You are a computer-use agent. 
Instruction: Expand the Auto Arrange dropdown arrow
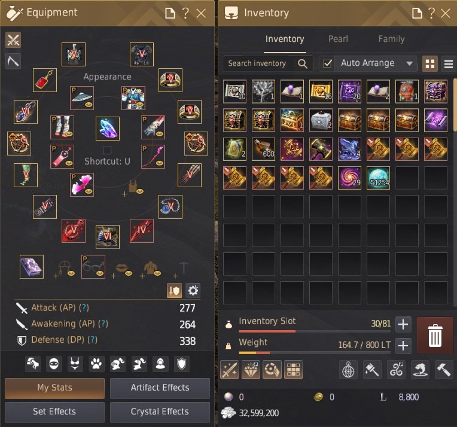click(x=410, y=63)
